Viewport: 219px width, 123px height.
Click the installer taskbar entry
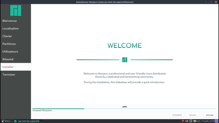[x=28, y=121]
